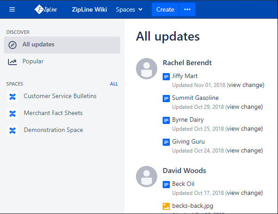Click the 'Updated Oct 17, 2018' text
278x214 pixels.
click(198, 193)
